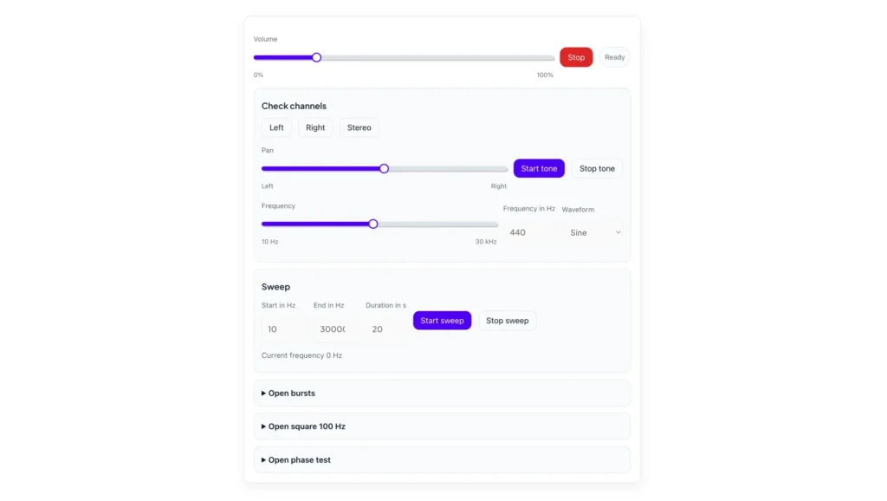The width and height of the screenshot is (887, 501).
Task: Click the Ready status pill
Action: pos(614,57)
